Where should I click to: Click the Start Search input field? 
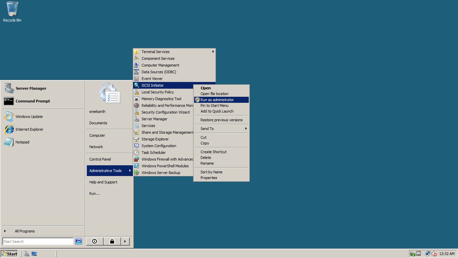point(38,241)
